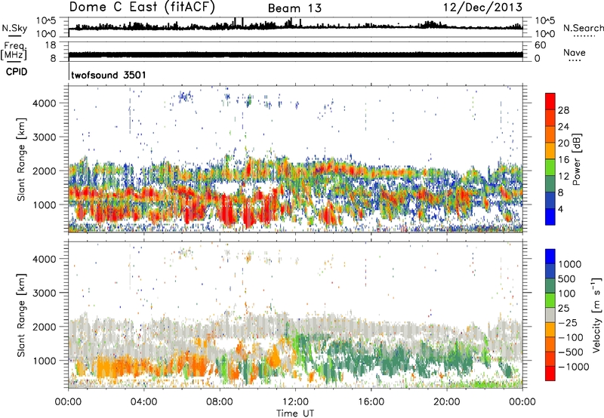This screenshot has height=418, width=604.
Task: Click the '4000' tick on the power panel
Action: coord(45,103)
